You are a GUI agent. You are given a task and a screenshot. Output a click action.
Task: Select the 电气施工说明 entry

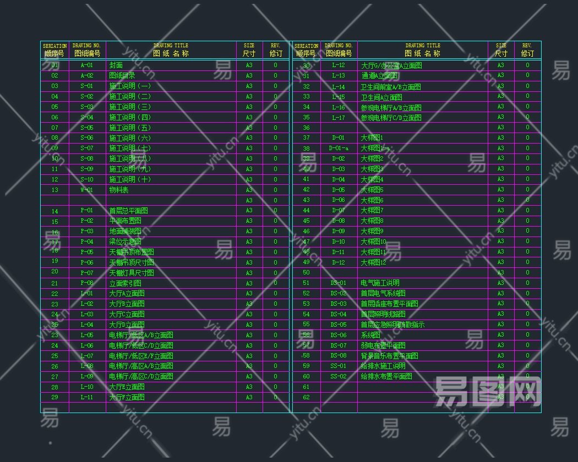click(380, 283)
